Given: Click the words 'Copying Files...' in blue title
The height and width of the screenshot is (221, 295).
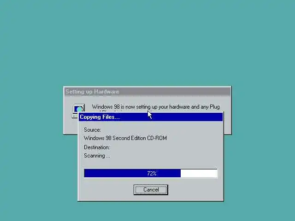Looking at the screenshot, I should click(x=100, y=117).
